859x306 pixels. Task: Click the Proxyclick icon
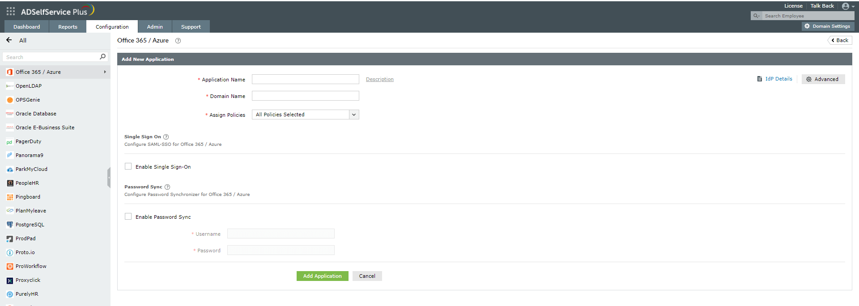10,280
